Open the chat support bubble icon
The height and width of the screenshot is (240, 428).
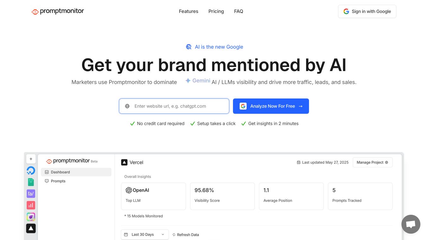411,224
